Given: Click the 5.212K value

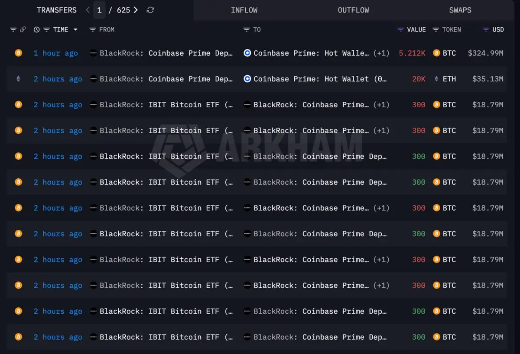Looking at the screenshot, I should click(412, 53).
